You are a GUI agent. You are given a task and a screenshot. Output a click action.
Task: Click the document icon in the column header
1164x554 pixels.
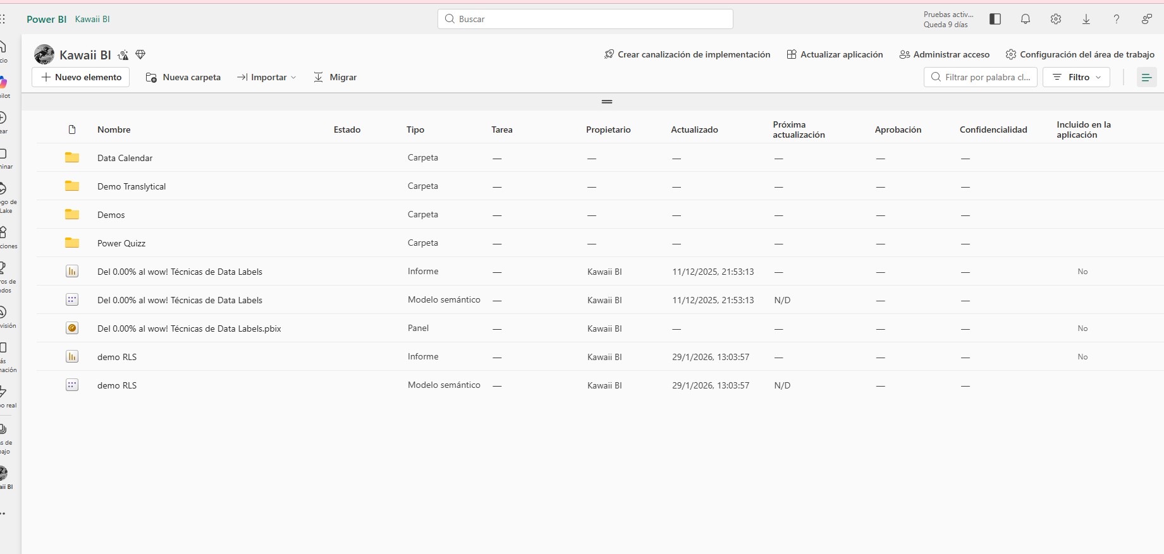(x=72, y=129)
